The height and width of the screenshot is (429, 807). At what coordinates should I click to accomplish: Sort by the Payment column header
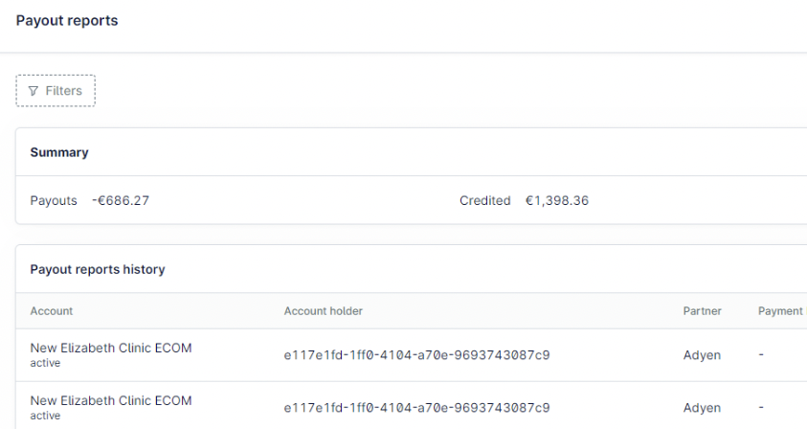pos(782,311)
